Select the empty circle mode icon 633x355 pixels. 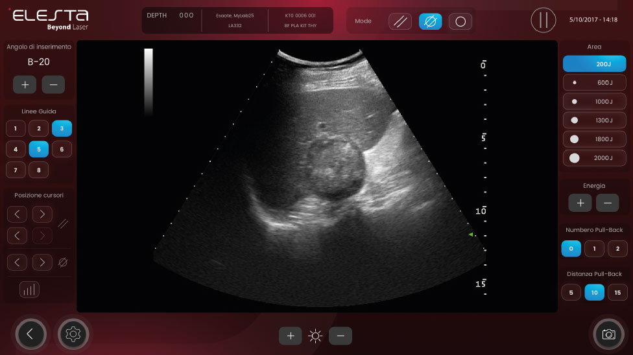click(460, 21)
